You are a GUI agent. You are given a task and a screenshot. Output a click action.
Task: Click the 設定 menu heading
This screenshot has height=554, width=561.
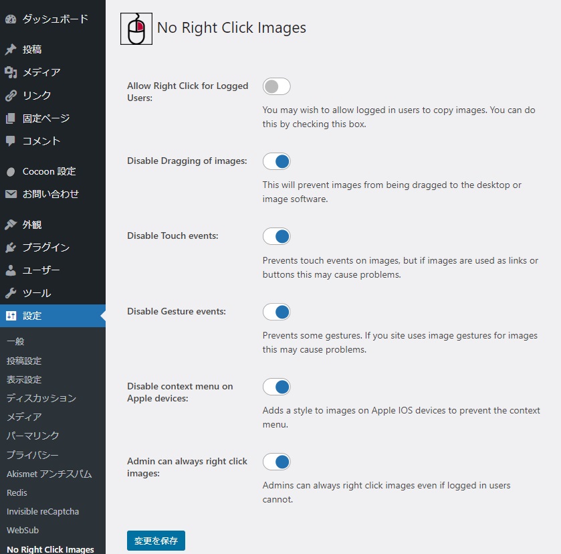point(53,316)
